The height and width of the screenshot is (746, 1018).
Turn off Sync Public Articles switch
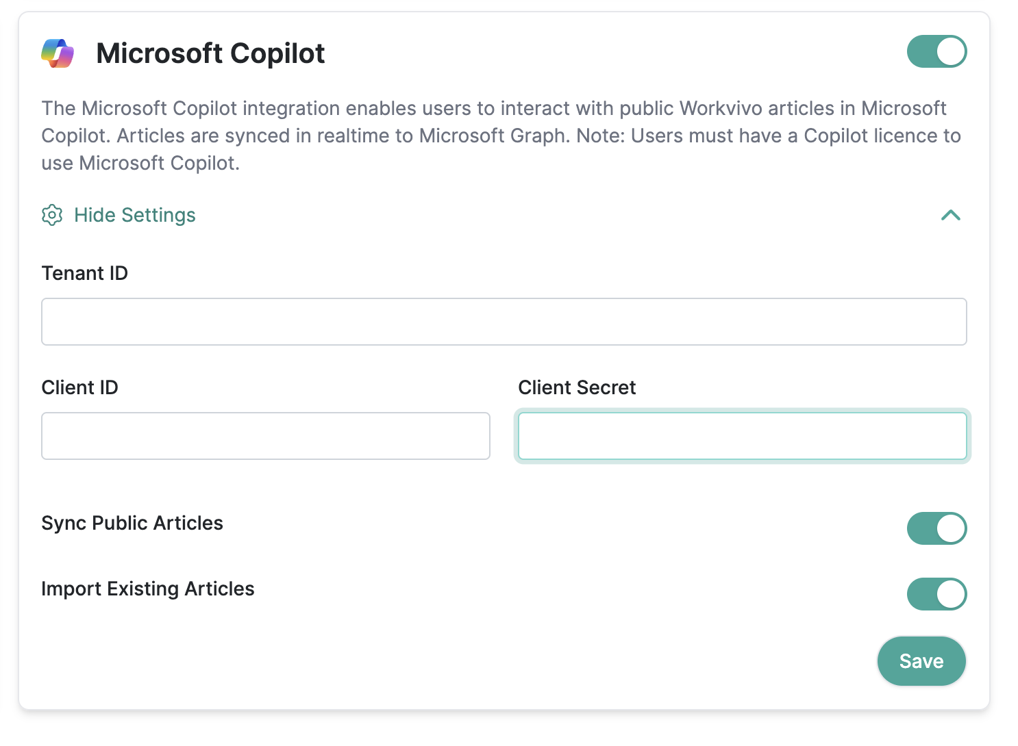(x=936, y=528)
